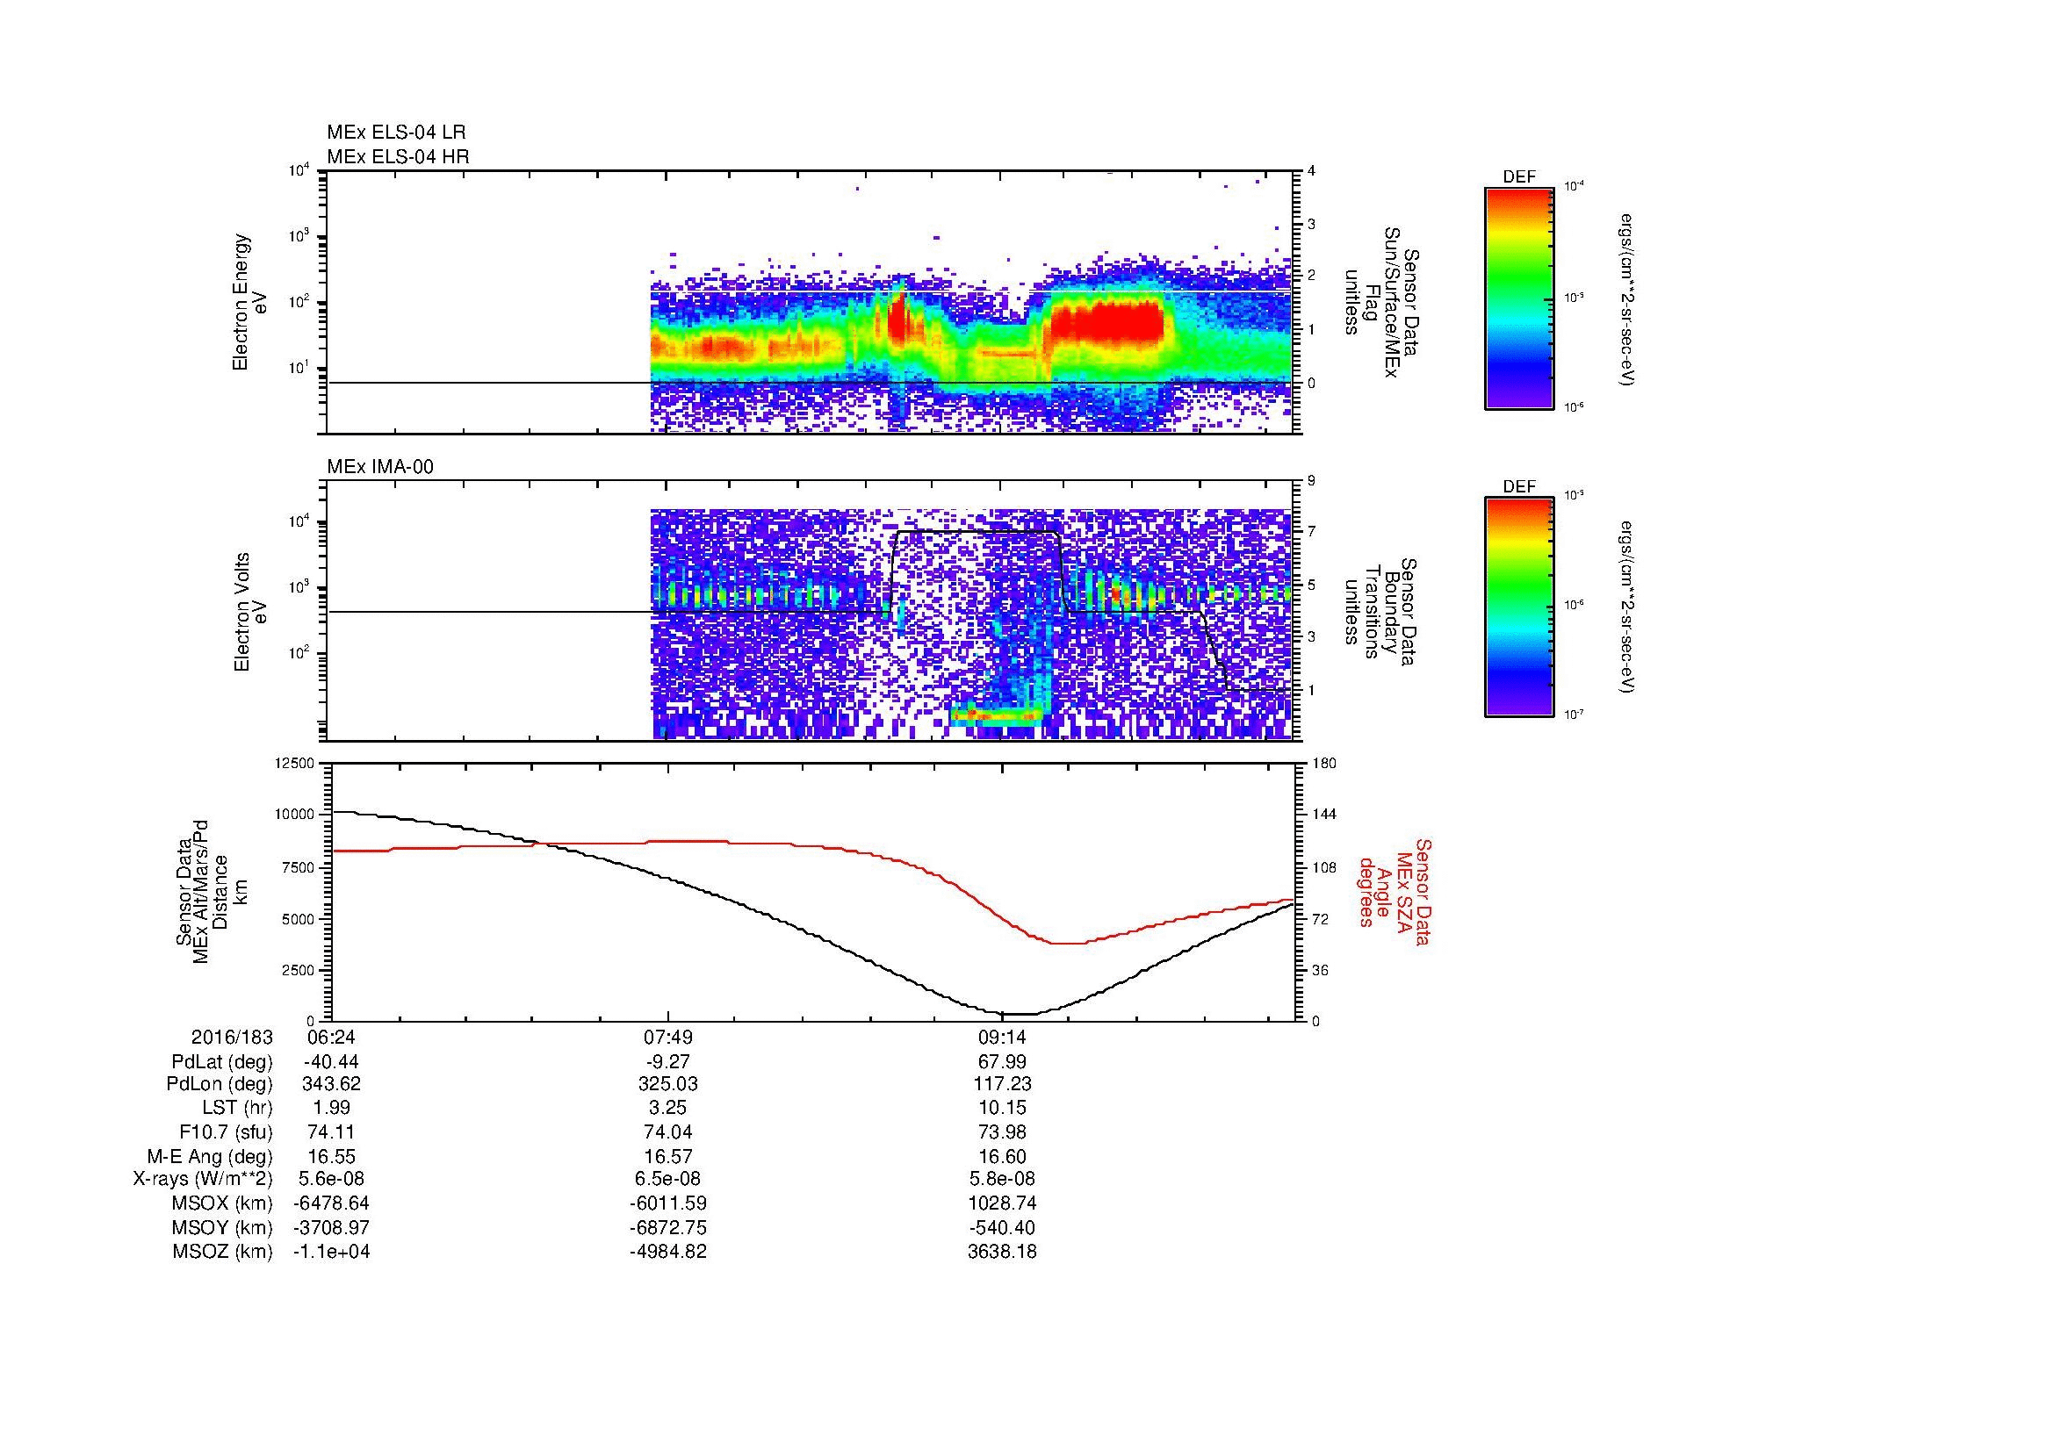This screenshot has width=2054, height=1451.
Task: Click the PdLat value 67.99
Action: pyautogui.click(x=1003, y=1062)
